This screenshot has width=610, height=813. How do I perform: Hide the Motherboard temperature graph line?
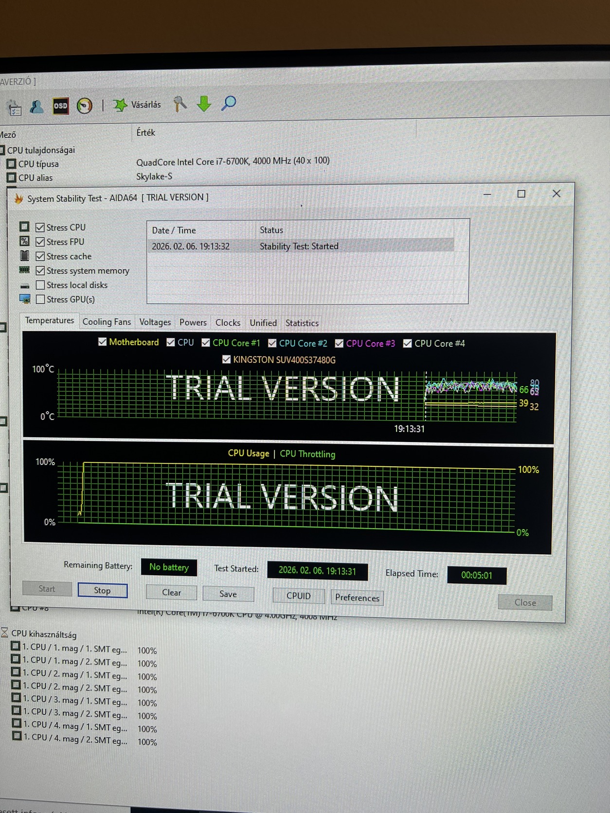(102, 342)
